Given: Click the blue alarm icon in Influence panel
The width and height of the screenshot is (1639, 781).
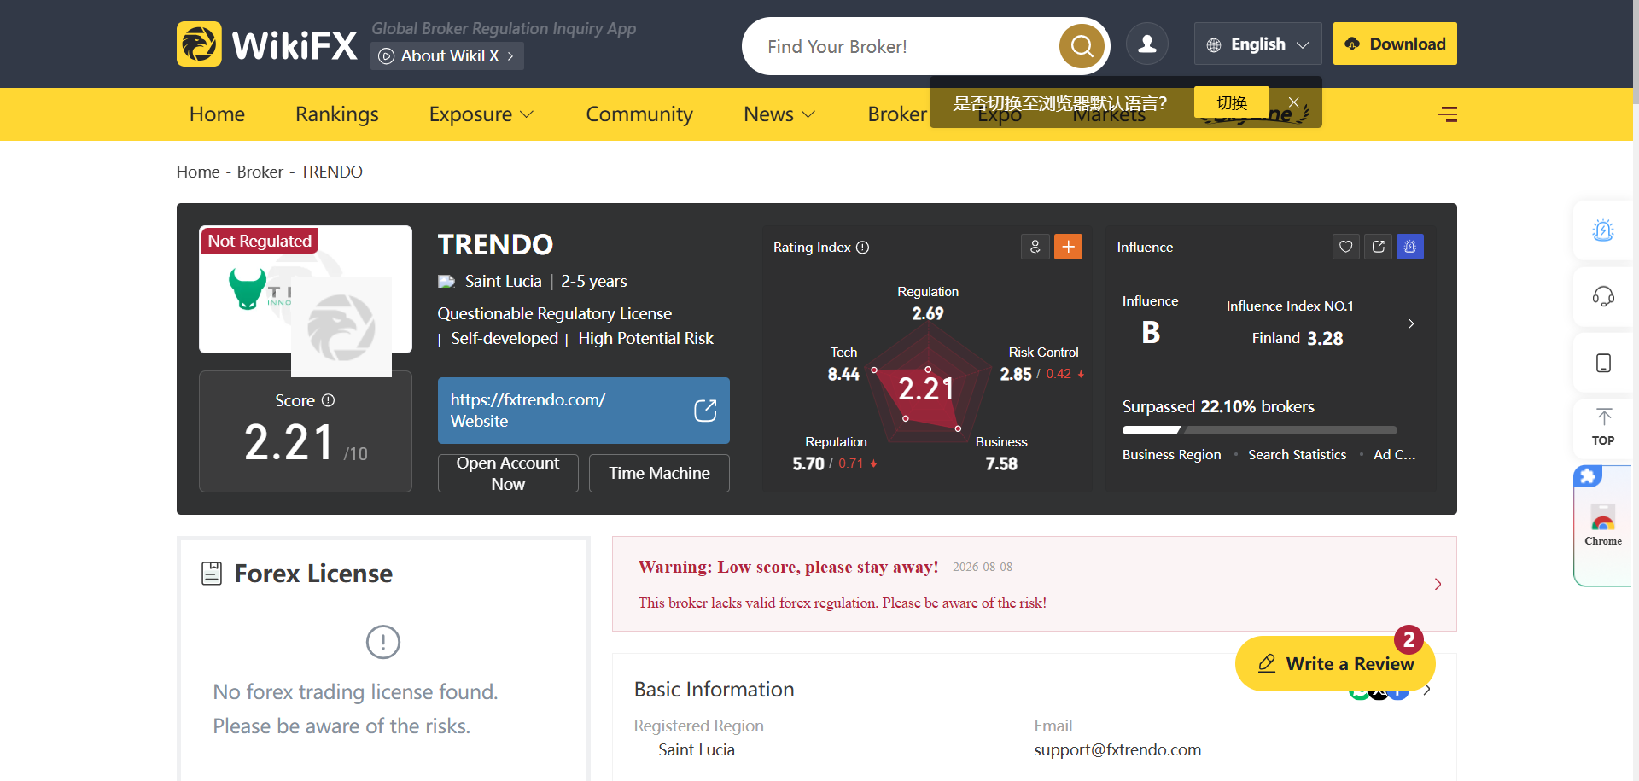Looking at the screenshot, I should tap(1410, 247).
